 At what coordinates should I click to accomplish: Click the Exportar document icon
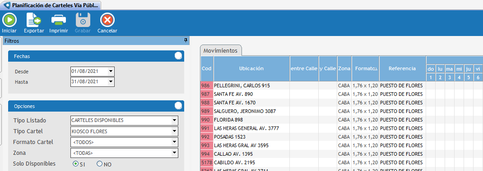33,20
